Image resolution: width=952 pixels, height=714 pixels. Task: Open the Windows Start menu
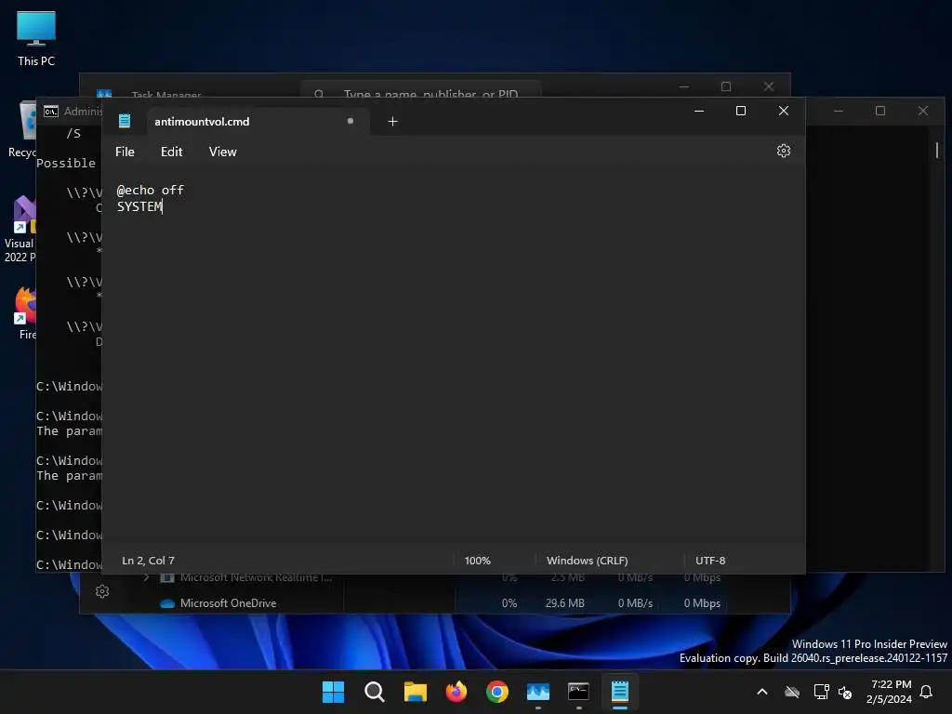[333, 692]
